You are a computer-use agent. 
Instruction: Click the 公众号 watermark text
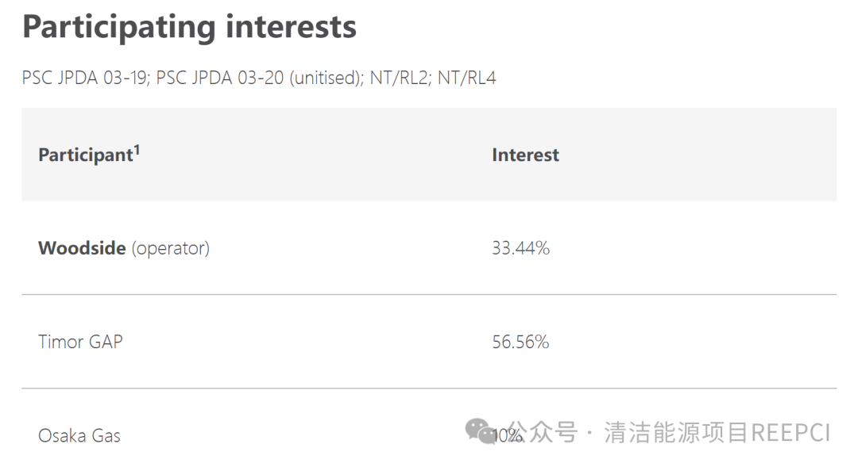[x=542, y=433]
